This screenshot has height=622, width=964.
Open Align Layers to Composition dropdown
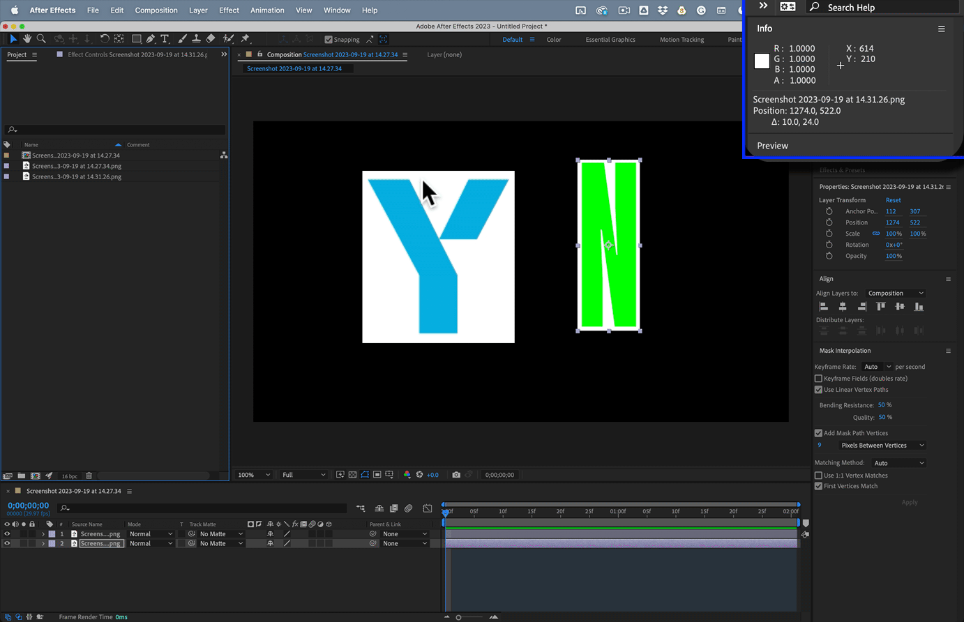click(896, 294)
